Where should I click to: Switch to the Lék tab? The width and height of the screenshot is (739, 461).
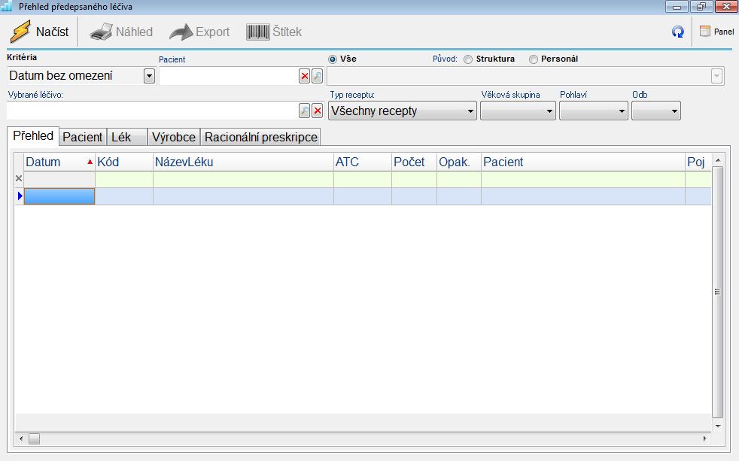126,137
